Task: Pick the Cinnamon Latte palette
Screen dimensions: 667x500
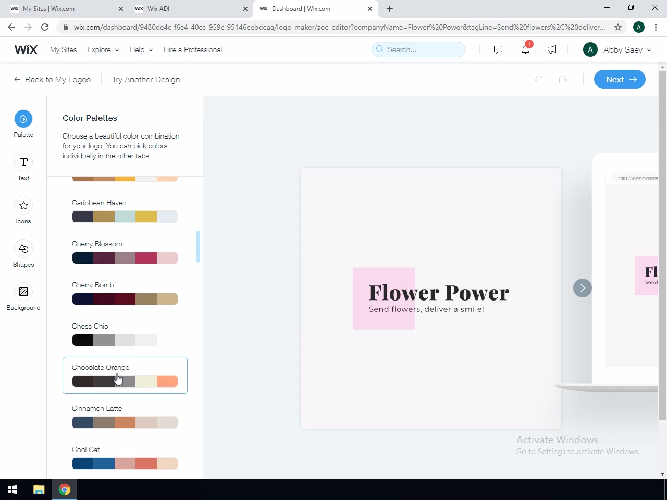Action: 125,416
